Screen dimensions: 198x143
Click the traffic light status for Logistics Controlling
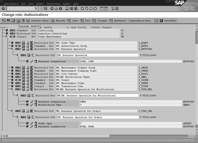[x=12, y=34]
